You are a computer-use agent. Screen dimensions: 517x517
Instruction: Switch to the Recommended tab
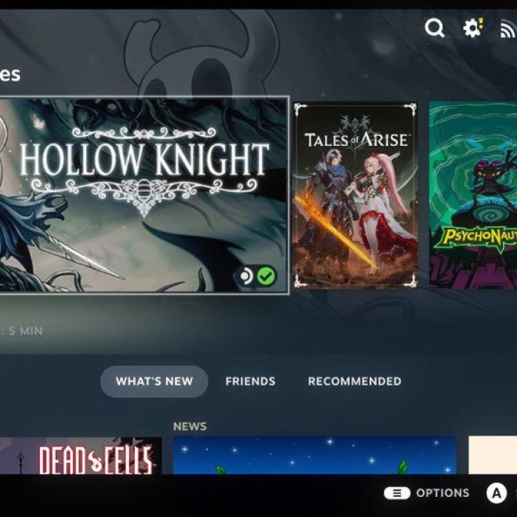354,381
